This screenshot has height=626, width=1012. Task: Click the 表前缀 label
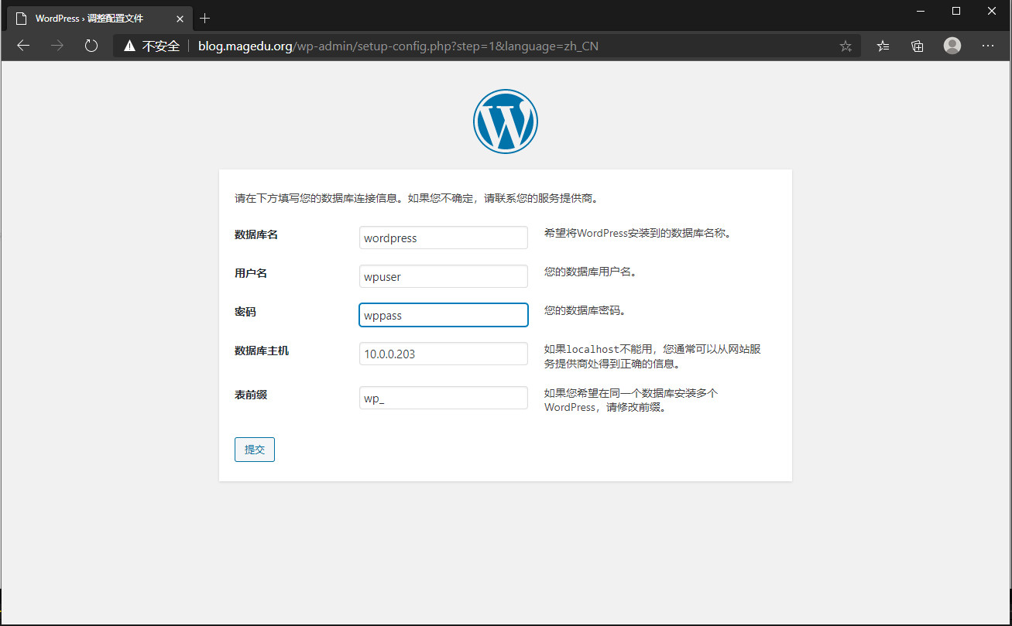[x=251, y=395]
